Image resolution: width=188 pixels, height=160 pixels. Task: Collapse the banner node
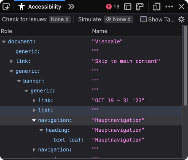pos(19,81)
